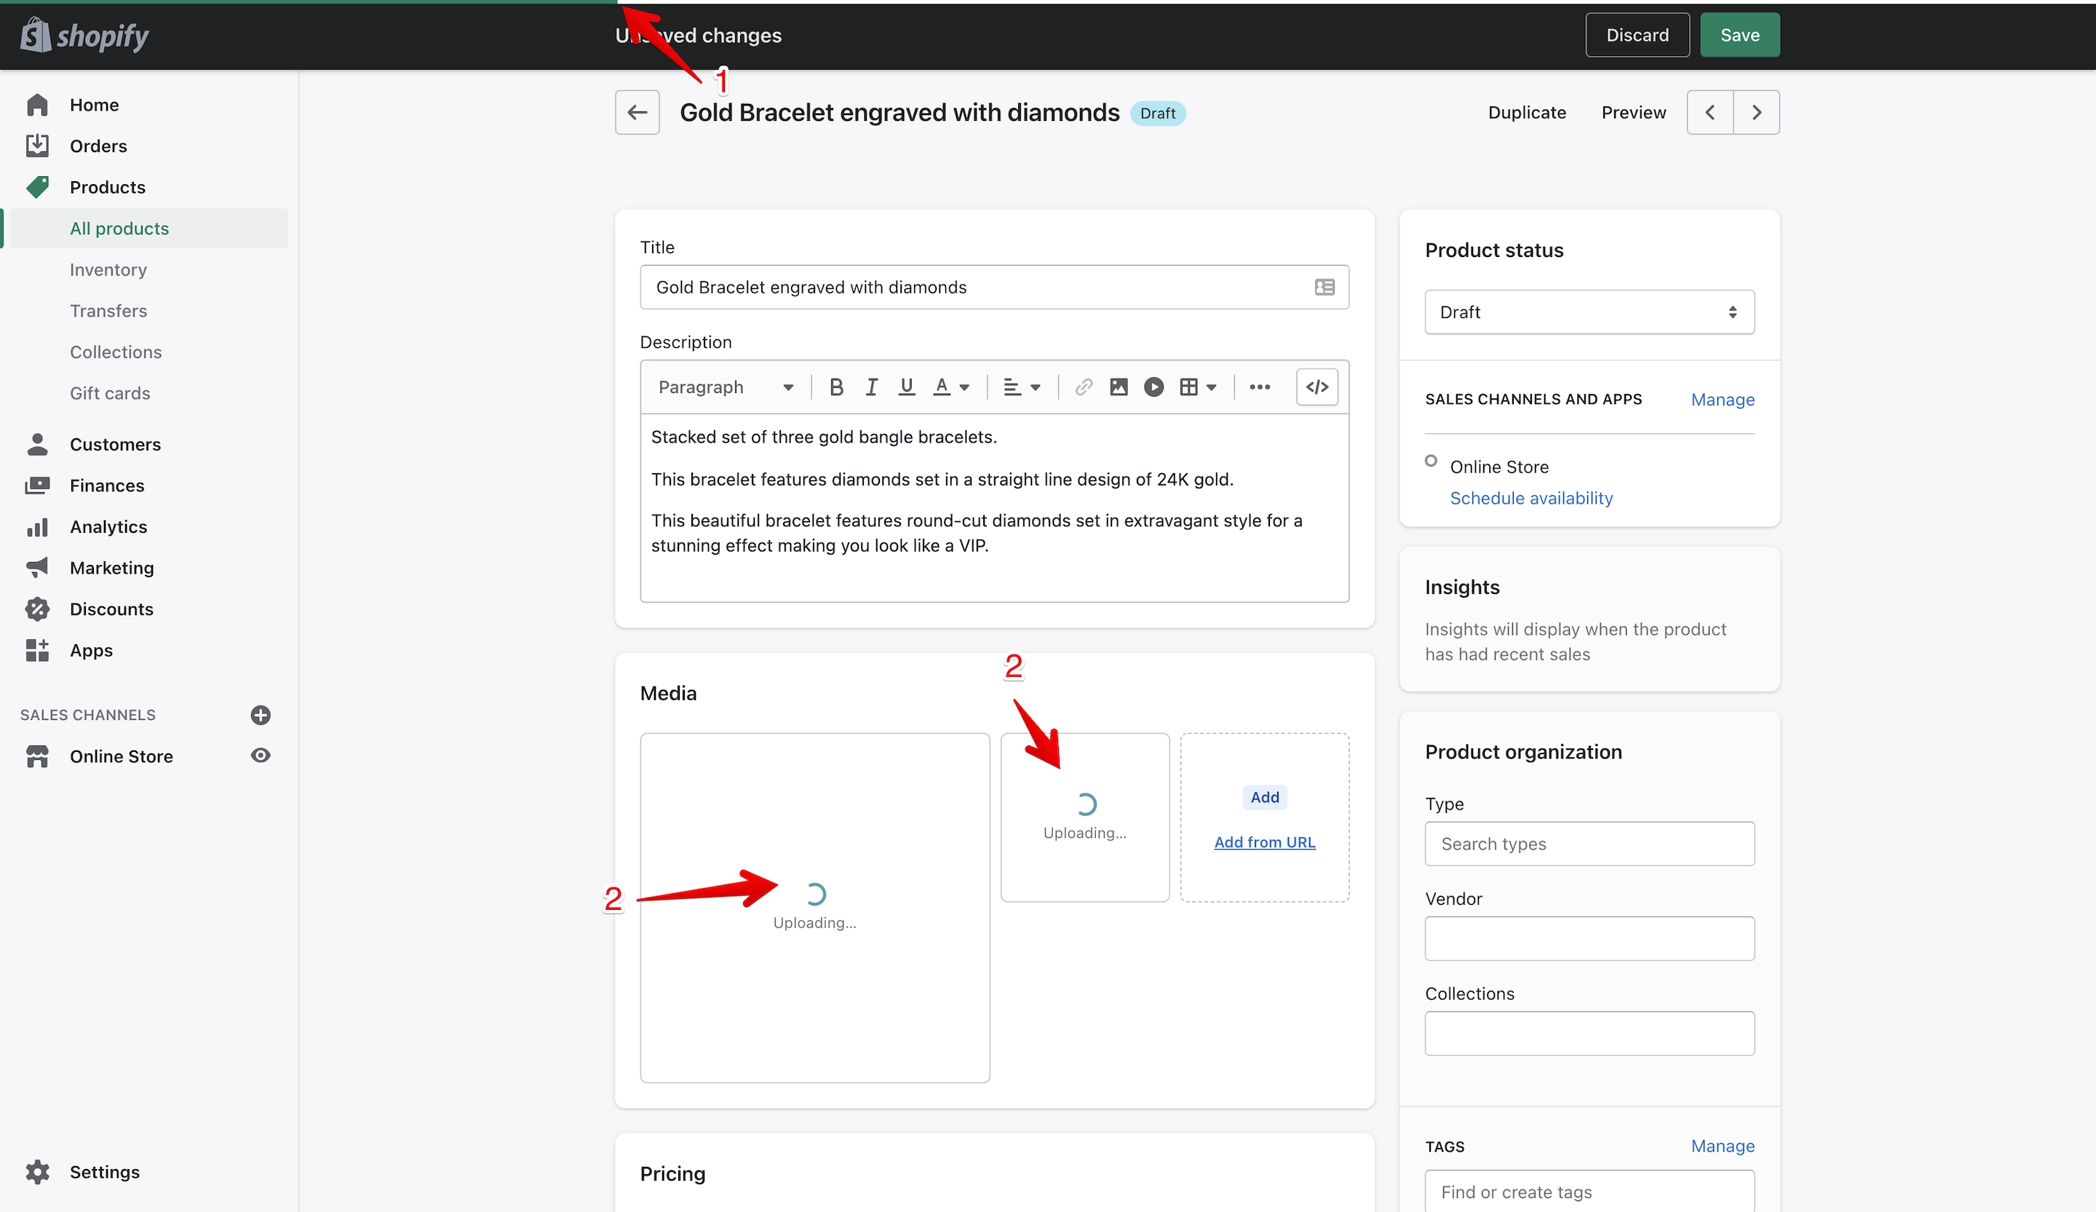Click Apps grid icon
The width and height of the screenshot is (2096, 1212).
(x=37, y=651)
